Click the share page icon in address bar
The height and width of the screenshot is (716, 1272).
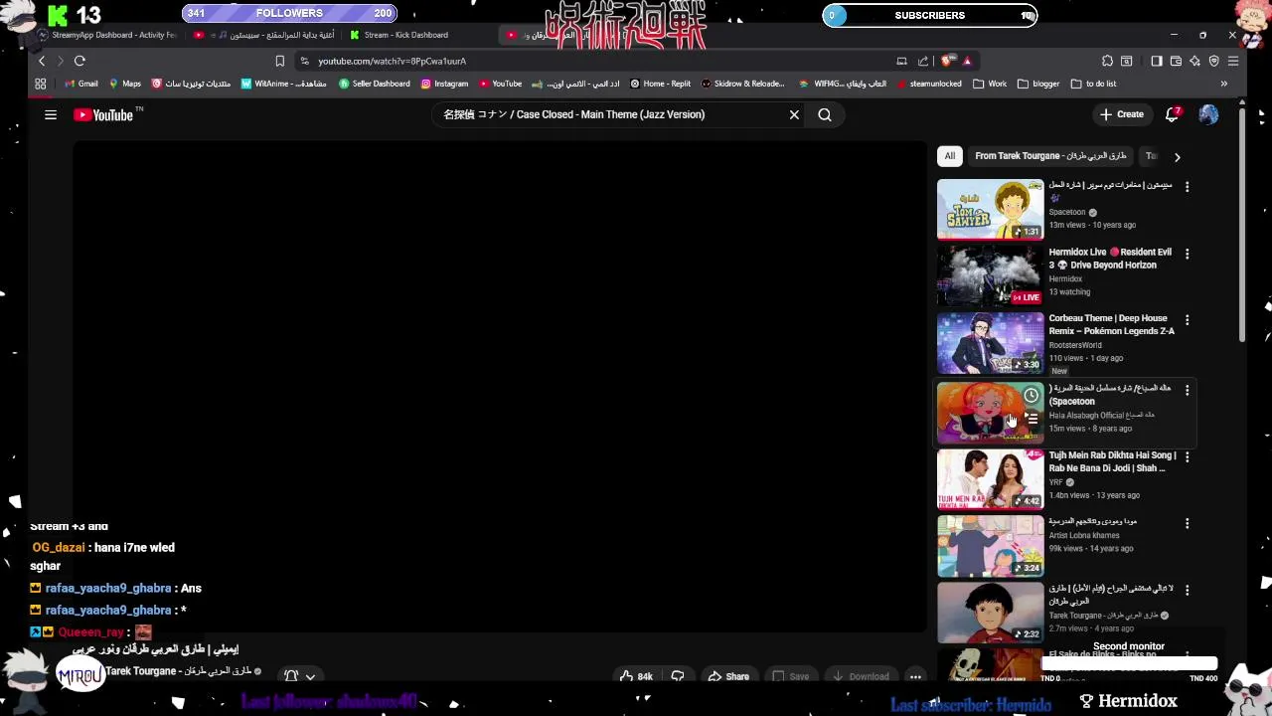click(923, 61)
